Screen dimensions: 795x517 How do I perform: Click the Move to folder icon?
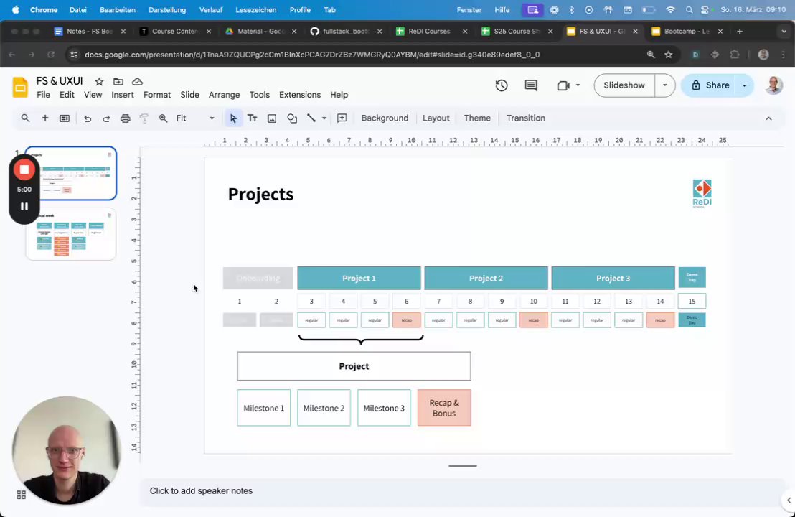[118, 82]
